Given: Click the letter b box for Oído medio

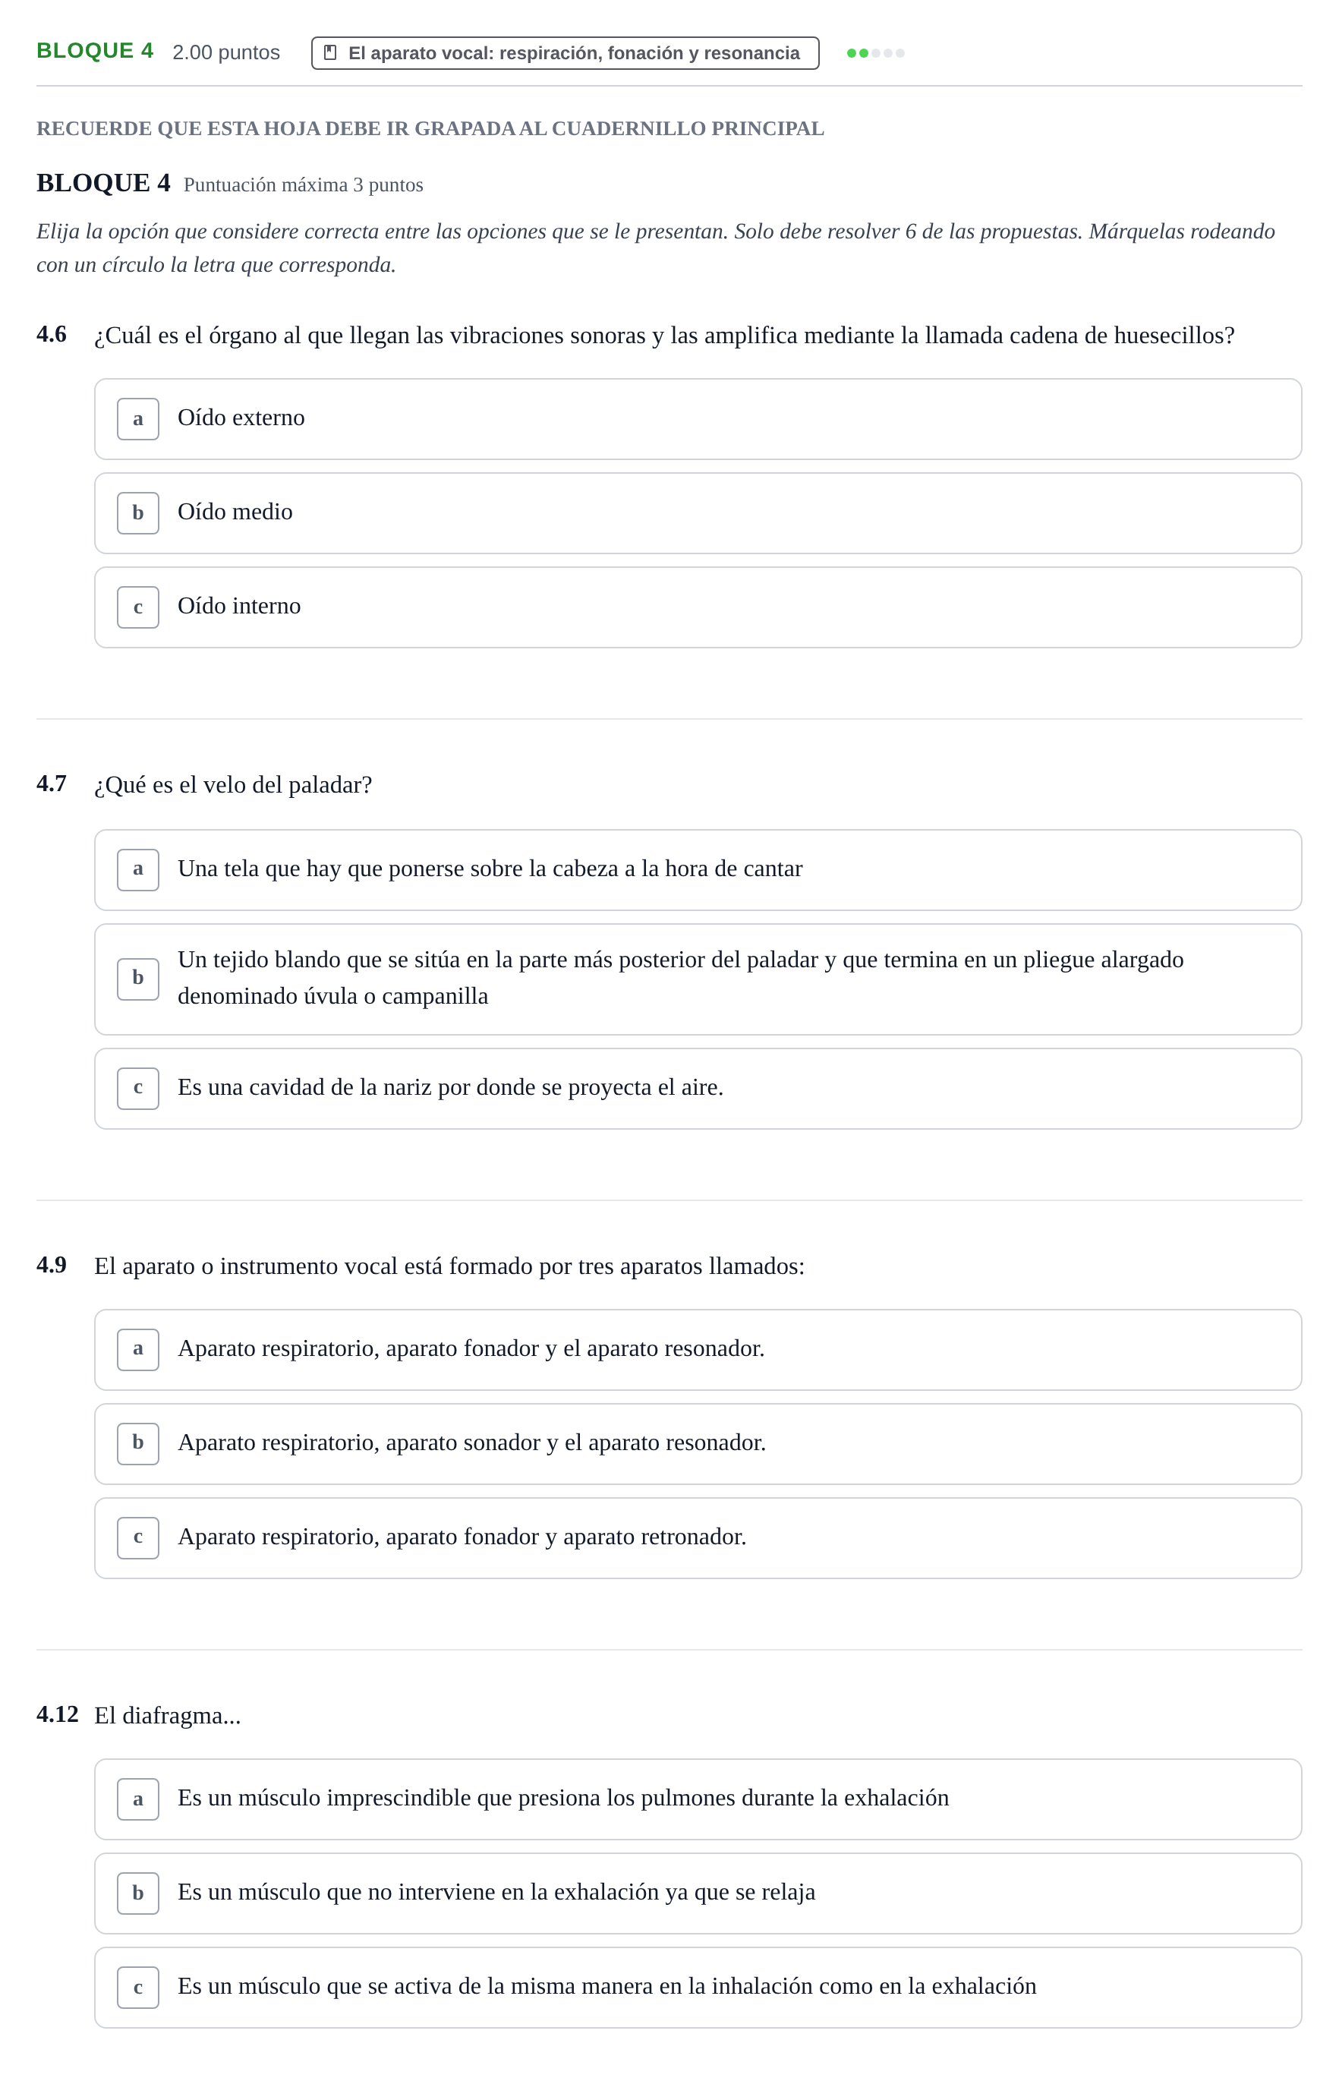Looking at the screenshot, I should pyautogui.click(x=137, y=512).
